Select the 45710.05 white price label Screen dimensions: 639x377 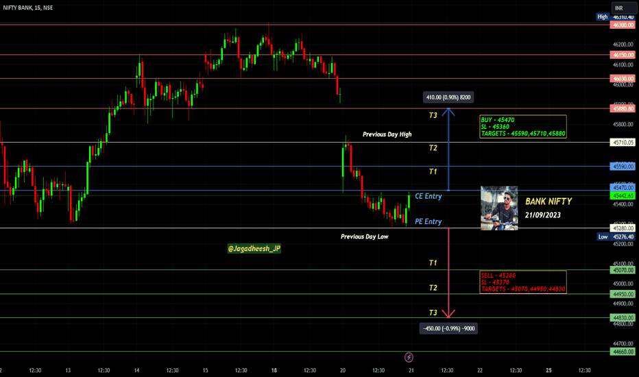pyautogui.click(x=623, y=143)
